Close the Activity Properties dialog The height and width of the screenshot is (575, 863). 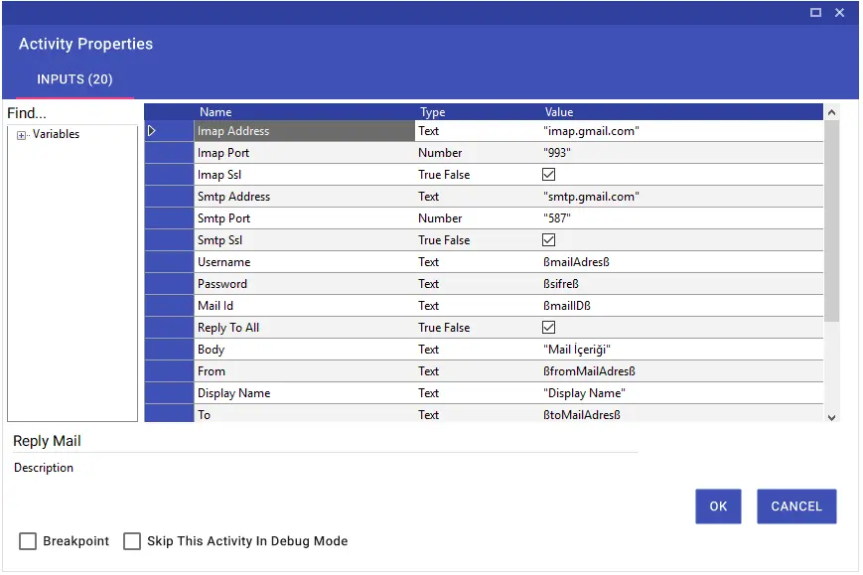point(839,12)
